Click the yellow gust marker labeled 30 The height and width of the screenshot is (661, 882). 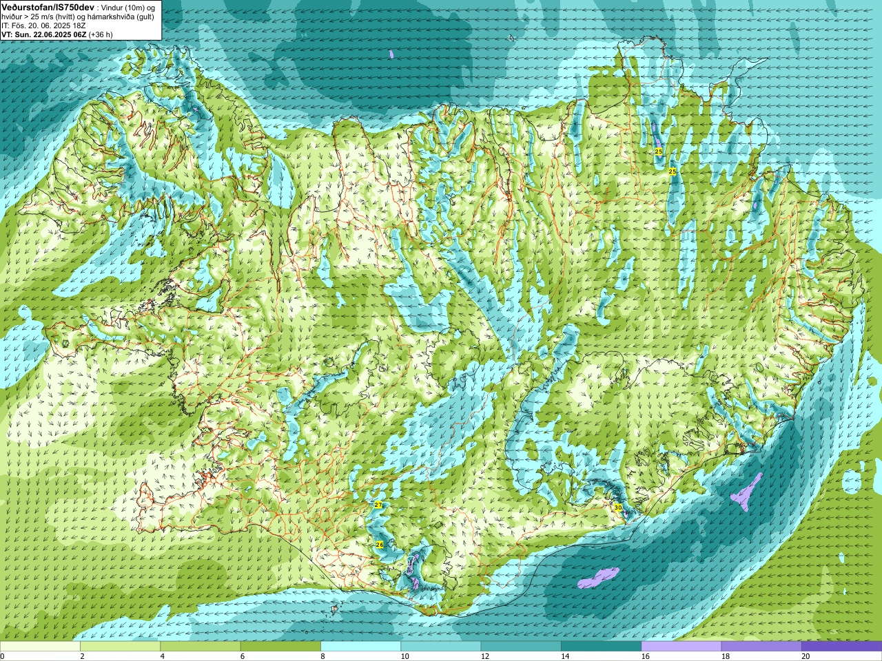point(617,507)
